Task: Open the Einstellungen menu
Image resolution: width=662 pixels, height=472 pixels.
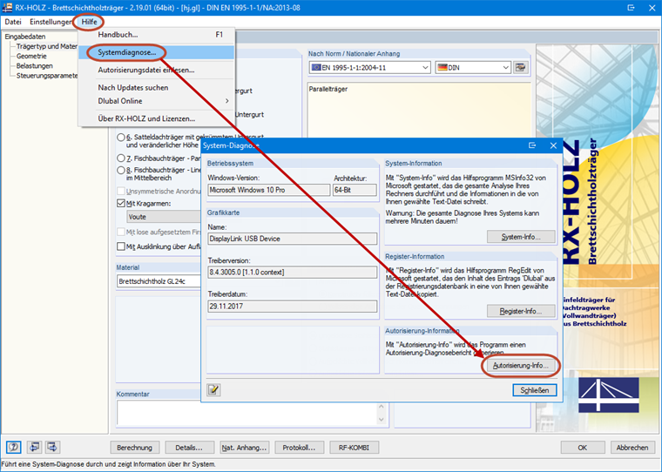Action: (51, 22)
